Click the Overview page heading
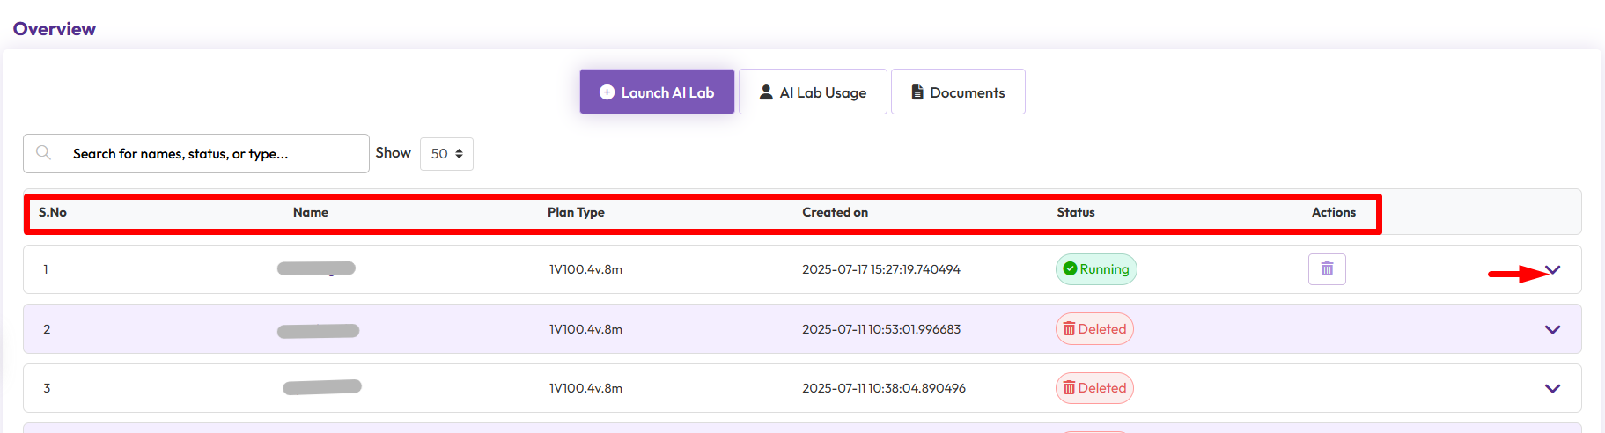 click(x=55, y=29)
